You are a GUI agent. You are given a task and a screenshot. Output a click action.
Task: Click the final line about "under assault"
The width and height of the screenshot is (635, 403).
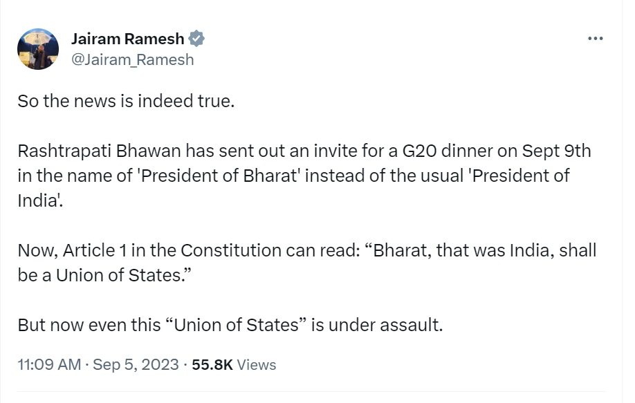(x=230, y=324)
